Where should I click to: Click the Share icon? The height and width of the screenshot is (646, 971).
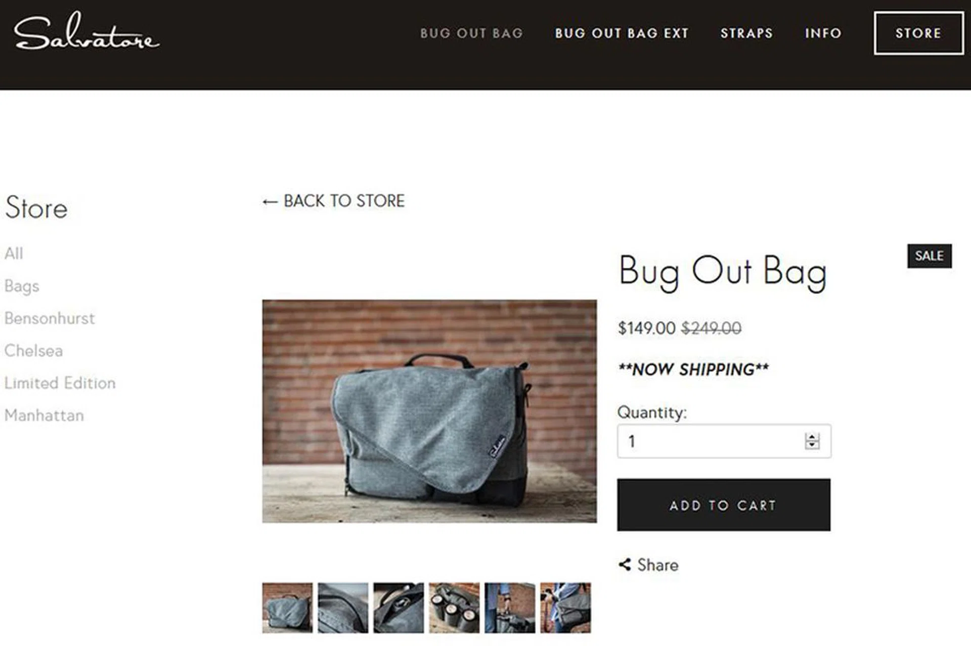625,565
